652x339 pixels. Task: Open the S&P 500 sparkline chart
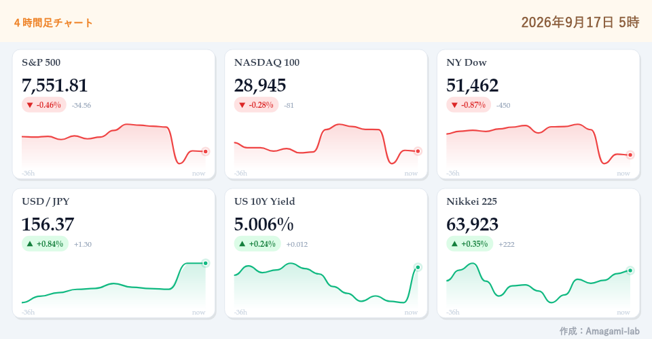[113, 146]
